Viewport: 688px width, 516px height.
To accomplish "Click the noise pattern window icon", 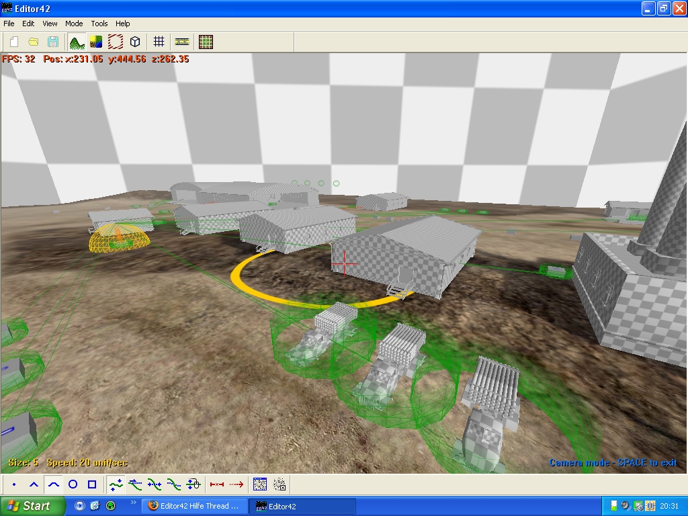I will click(x=260, y=484).
